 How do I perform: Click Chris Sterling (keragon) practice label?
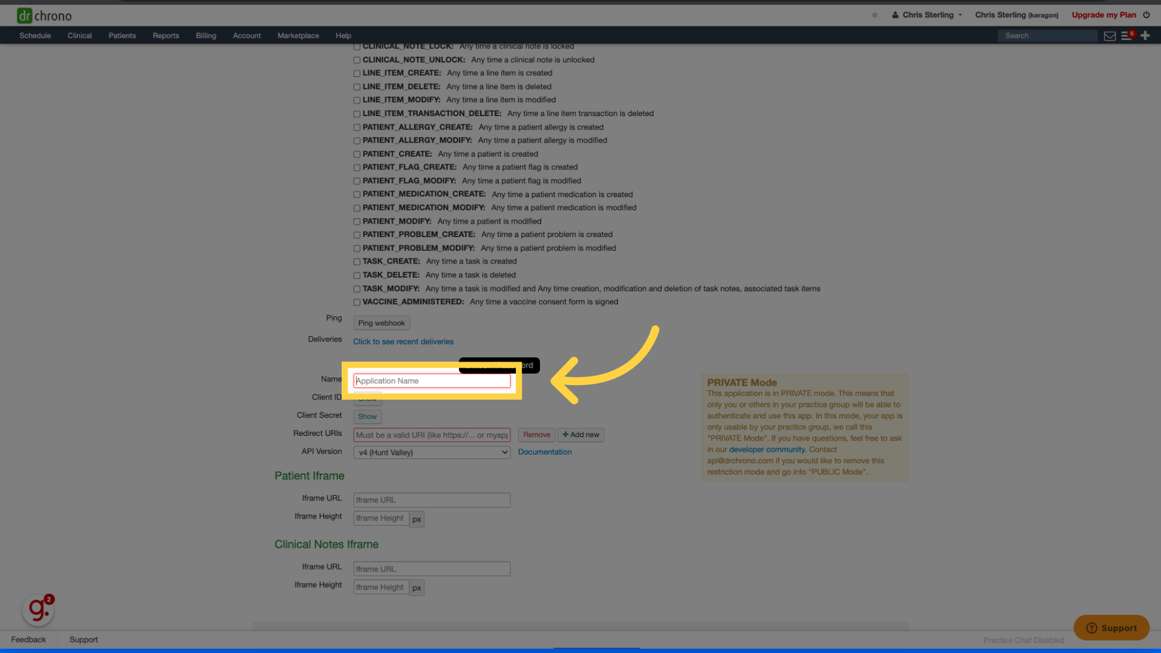[x=1016, y=15]
